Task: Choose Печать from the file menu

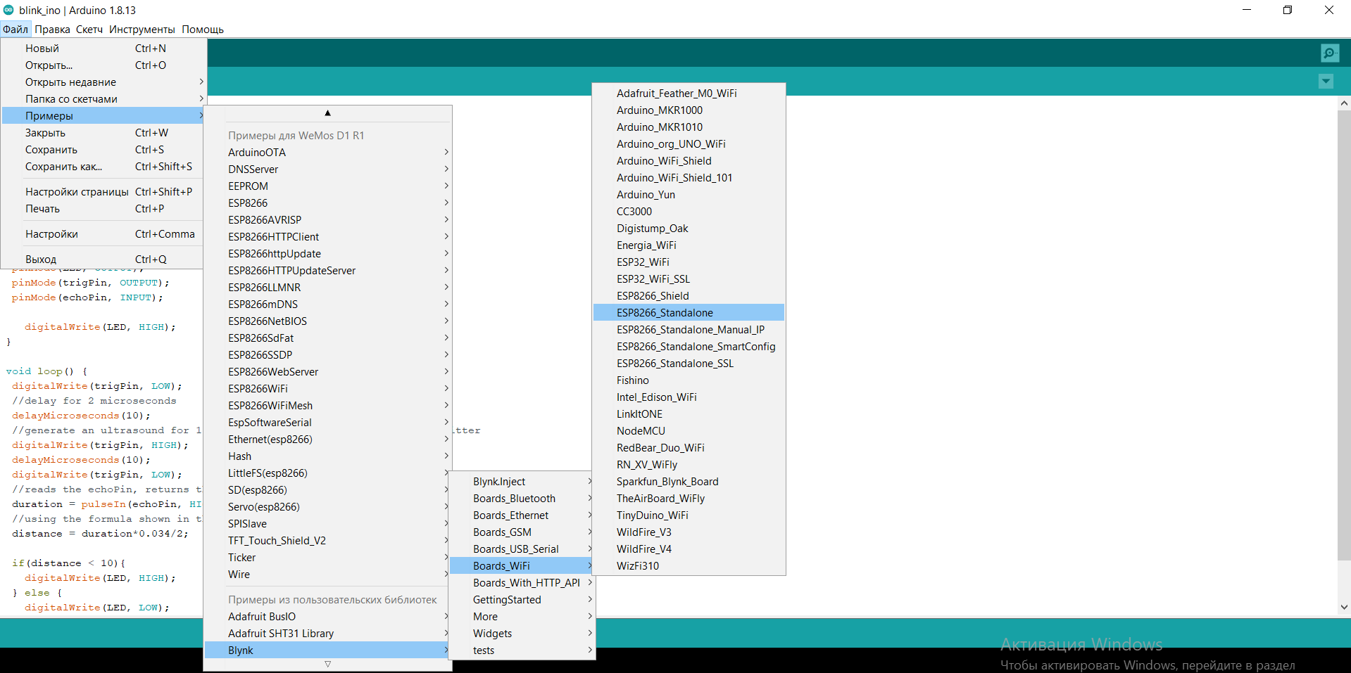Action: [x=103, y=209]
